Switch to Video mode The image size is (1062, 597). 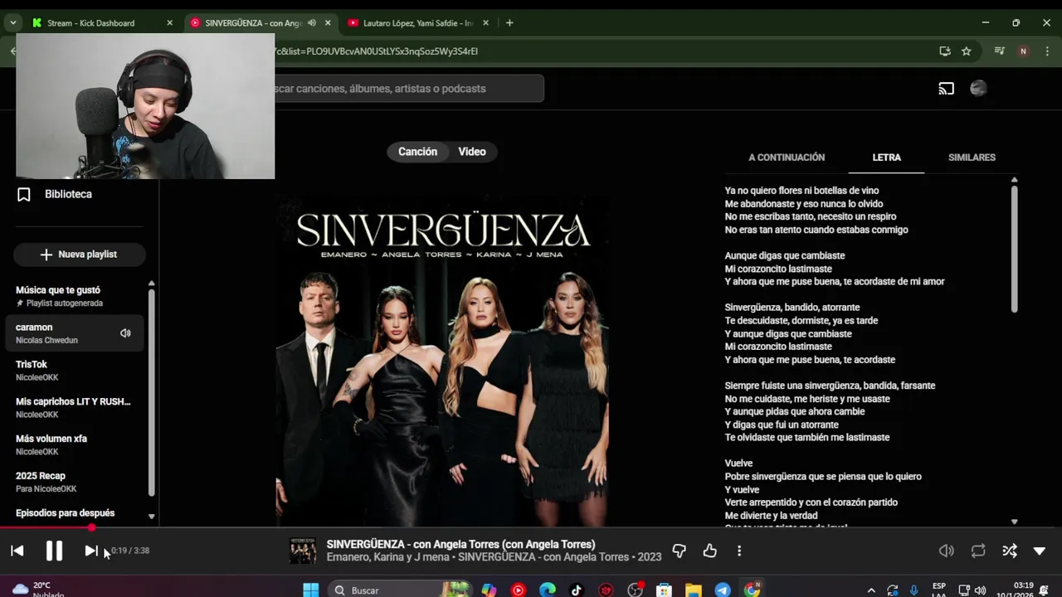coord(472,152)
